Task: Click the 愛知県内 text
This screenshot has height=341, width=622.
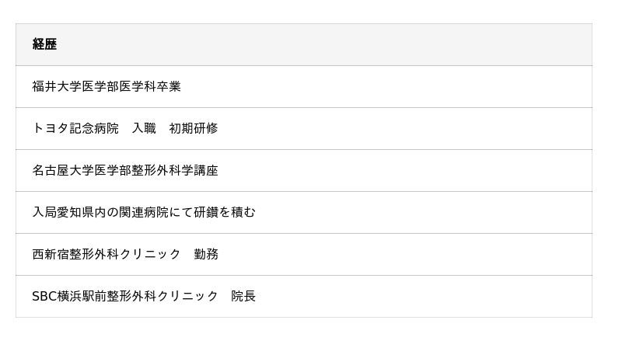Action: pos(82,212)
